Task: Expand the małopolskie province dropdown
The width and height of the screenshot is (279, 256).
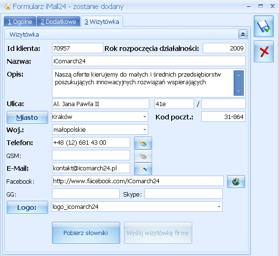Action: pyautogui.click(x=145, y=129)
